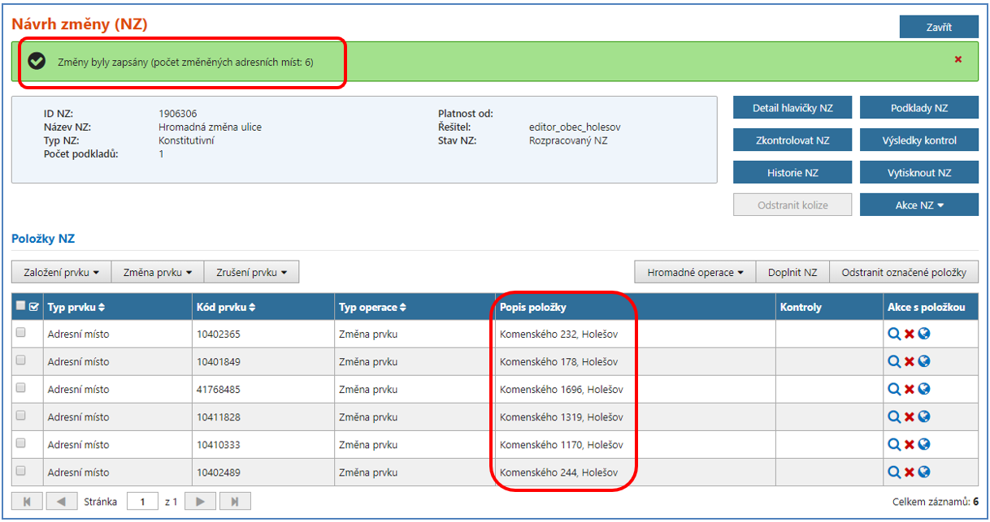Image resolution: width=990 pixels, height=522 pixels.
Task: Remove item Komenského 1170 with red X
Action: [910, 445]
